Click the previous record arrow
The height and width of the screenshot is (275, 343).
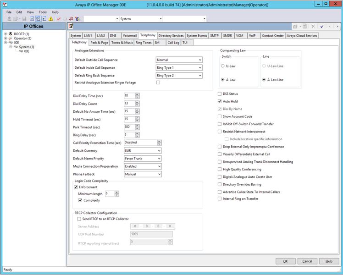[x=330, y=27]
